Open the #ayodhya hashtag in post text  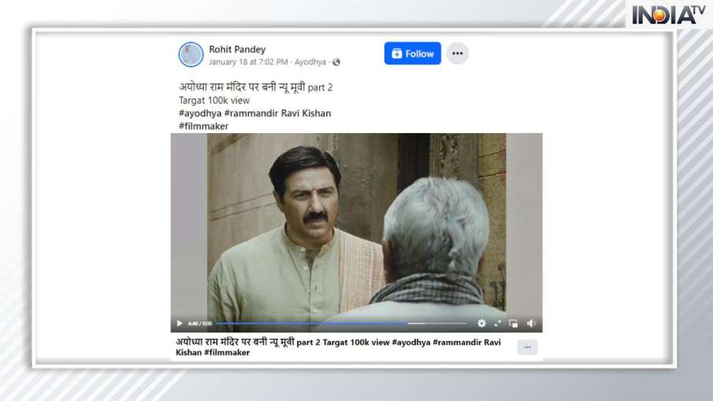click(x=200, y=113)
